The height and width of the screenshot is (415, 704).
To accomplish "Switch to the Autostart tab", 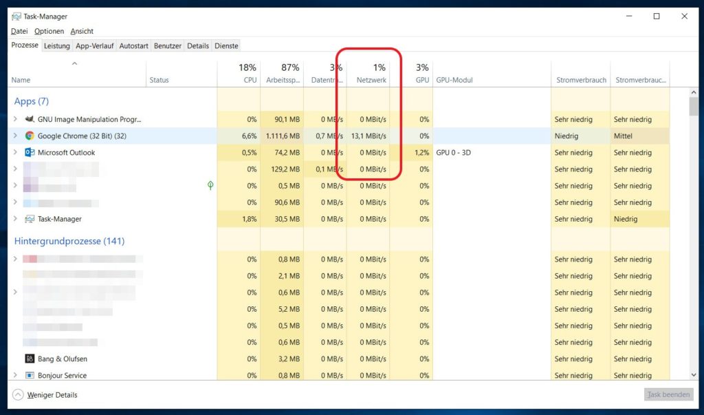I will tap(134, 46).
